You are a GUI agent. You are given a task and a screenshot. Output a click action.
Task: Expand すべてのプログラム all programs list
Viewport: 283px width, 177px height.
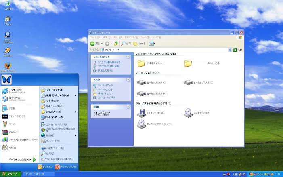coord(23,160)
